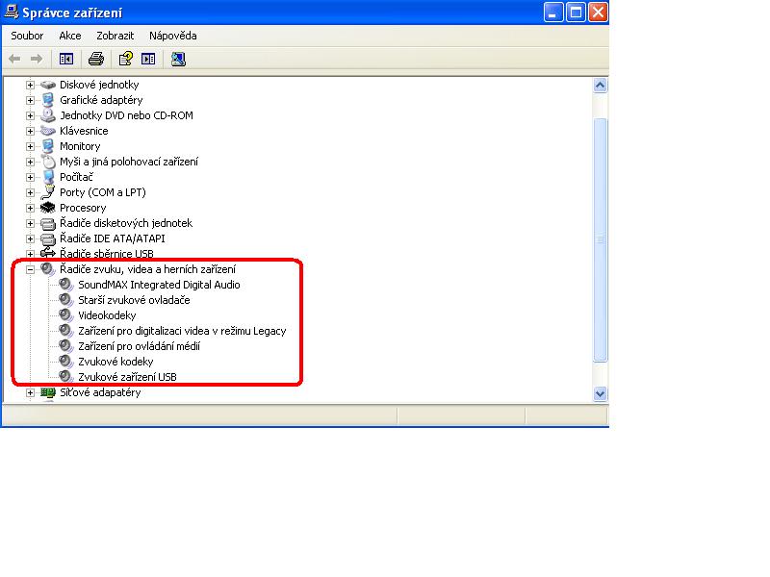
Task: Click the Back arrow toolbar icon
Action: [14, 59]
